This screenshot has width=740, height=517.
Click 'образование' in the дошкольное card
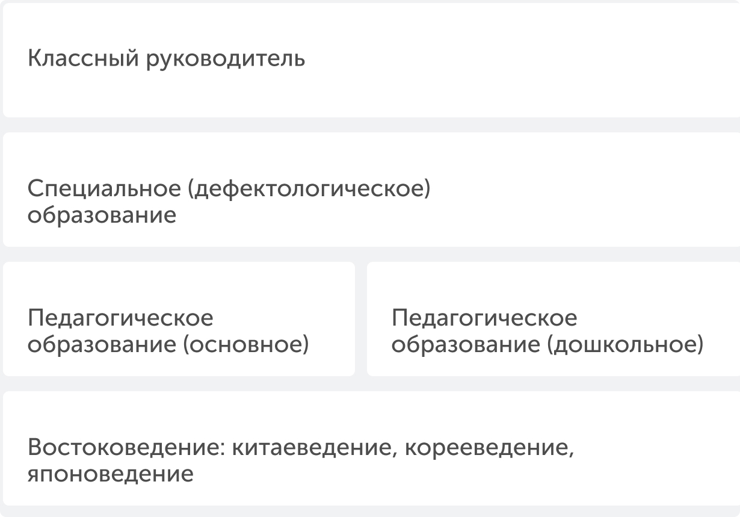point(466,345)
